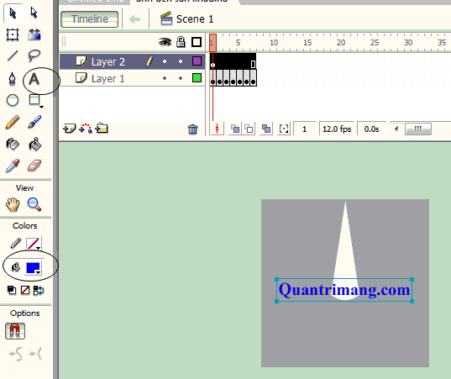
Task: Open the stroke color swatch dropdown
Action: 34,244
